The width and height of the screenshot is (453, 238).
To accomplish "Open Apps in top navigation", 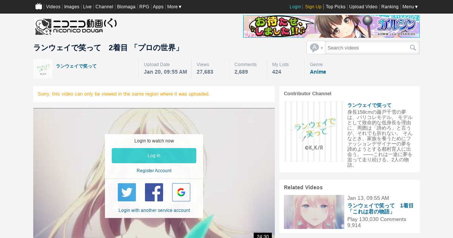I will tap(158, 6).
